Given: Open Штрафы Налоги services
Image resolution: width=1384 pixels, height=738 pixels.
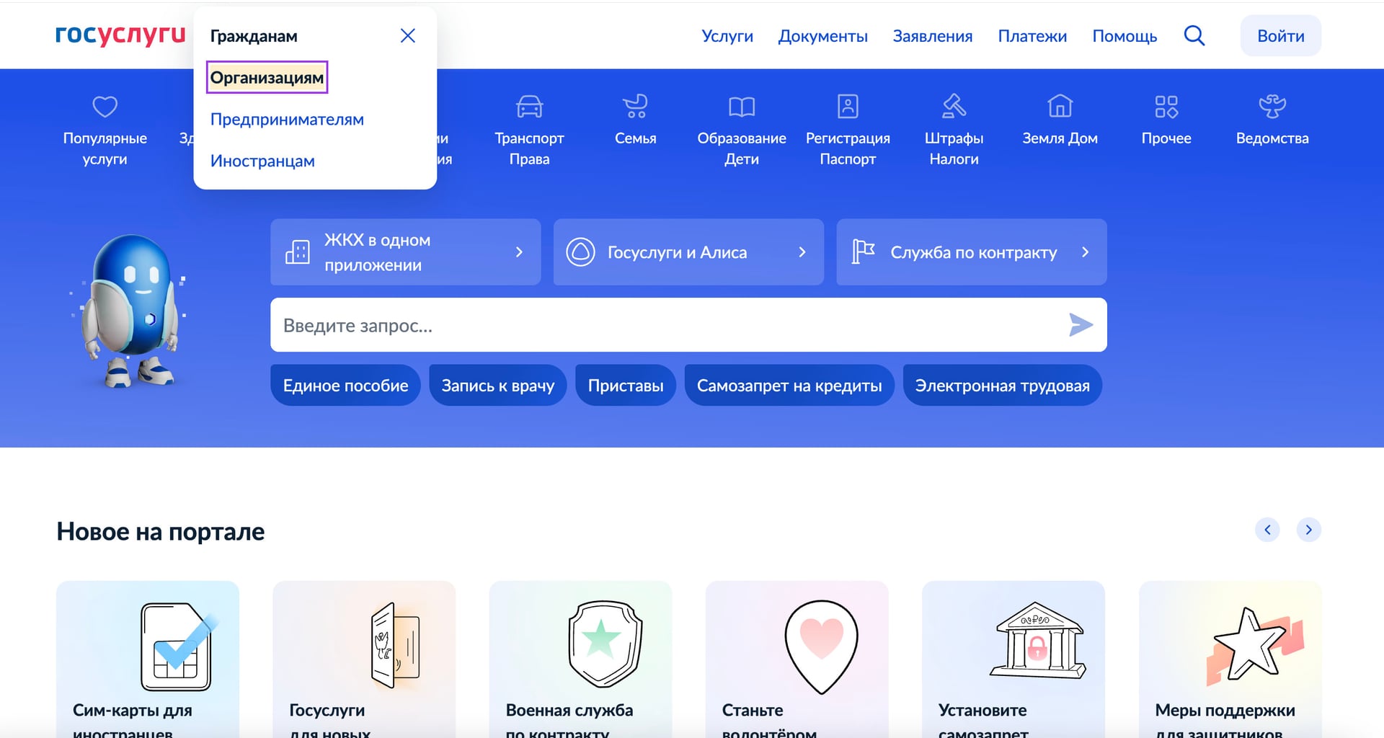Looking at the screenshot, I should (x=953, y=107).
